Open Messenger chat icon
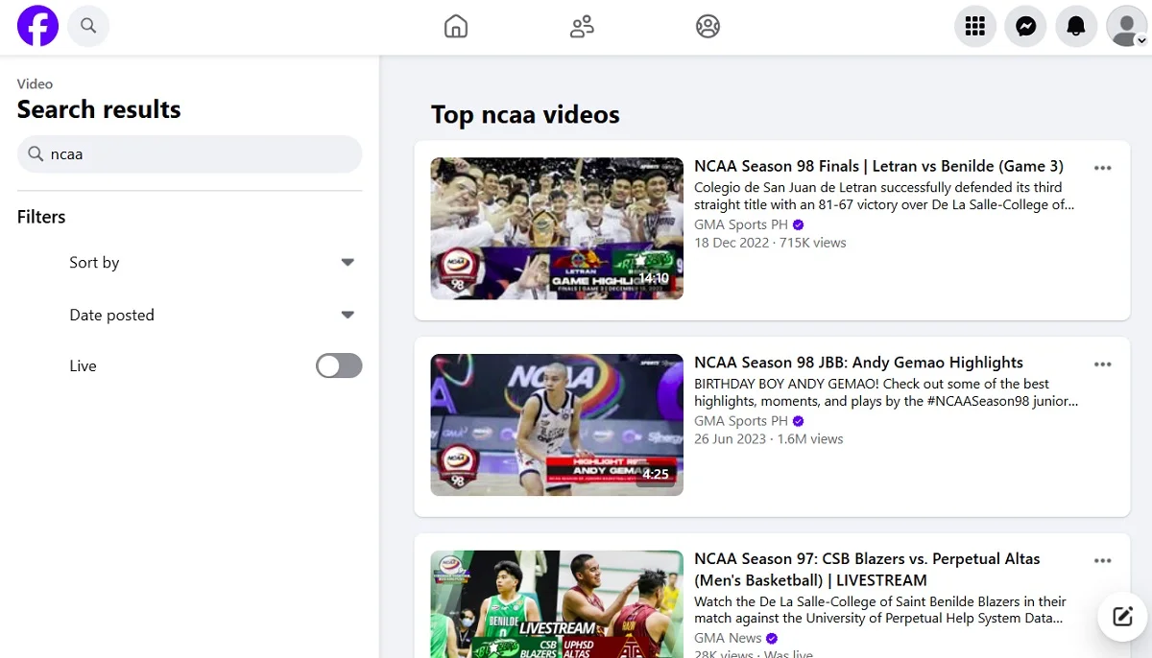The height and width of the screenshot is (658, 1152). pos(1025,26)
